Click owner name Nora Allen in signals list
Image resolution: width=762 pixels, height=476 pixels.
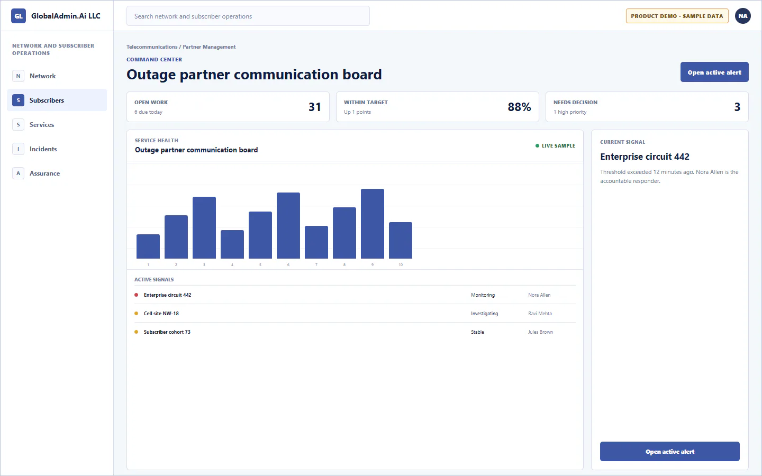pyautogui.click(x=539, y=295)
